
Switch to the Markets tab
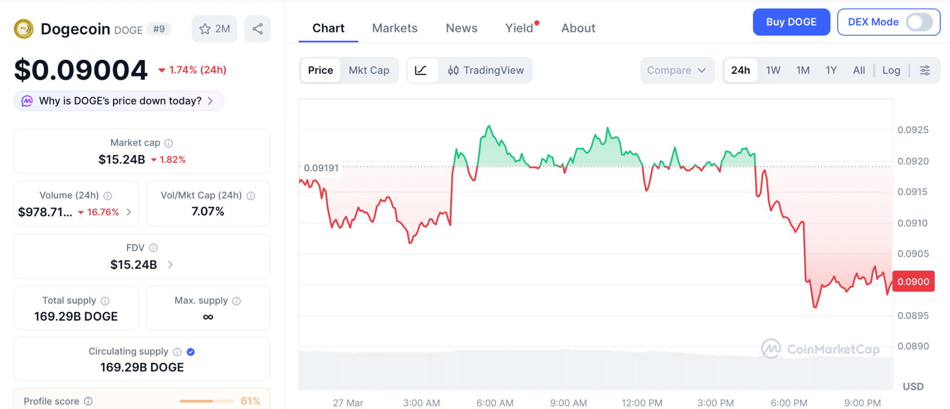point(395,28)
